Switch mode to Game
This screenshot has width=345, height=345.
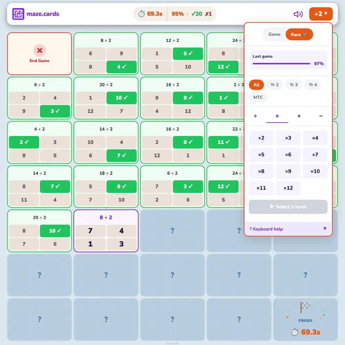click(274, 34)
